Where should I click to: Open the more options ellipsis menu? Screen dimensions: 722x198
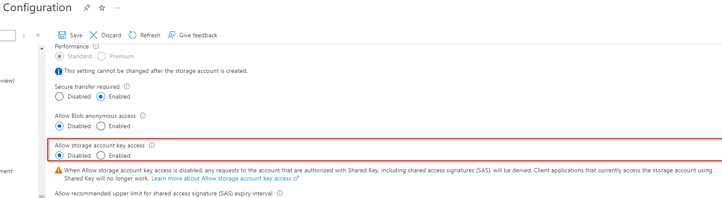click(117, 8)
